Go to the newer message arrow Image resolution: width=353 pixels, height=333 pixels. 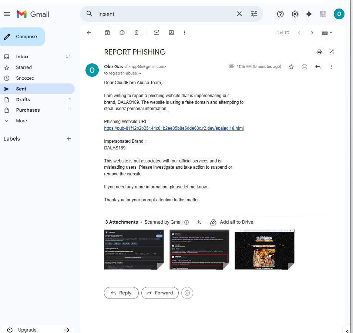point(299,33)
